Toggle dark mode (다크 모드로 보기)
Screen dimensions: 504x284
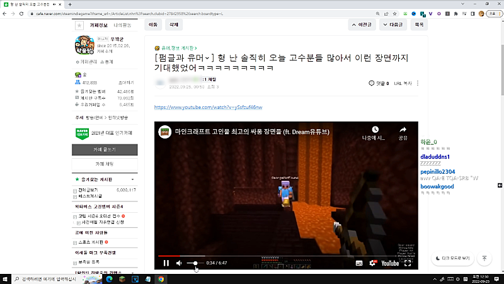click(454, 258)
